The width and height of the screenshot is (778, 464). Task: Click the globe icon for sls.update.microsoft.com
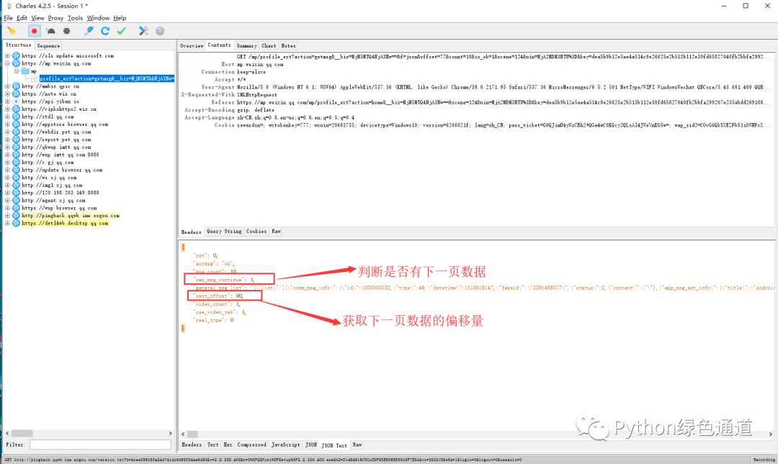(x=16, y=55)
